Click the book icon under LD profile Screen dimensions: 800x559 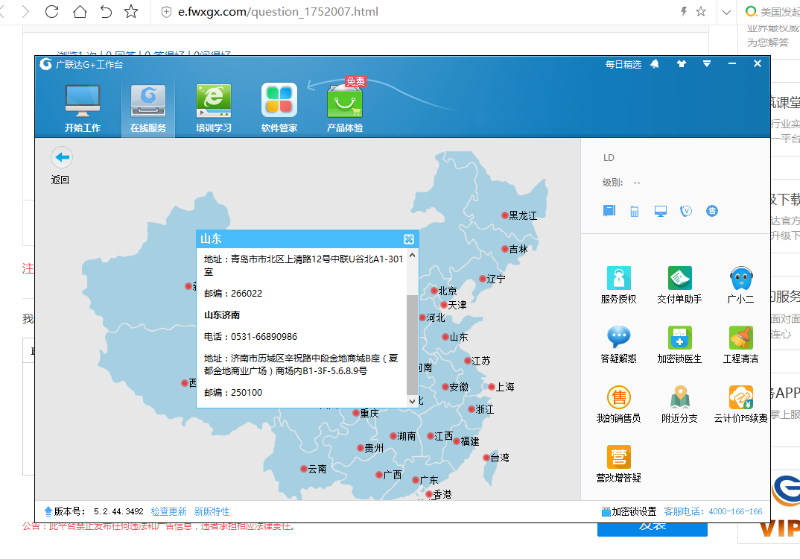point(609,211)
